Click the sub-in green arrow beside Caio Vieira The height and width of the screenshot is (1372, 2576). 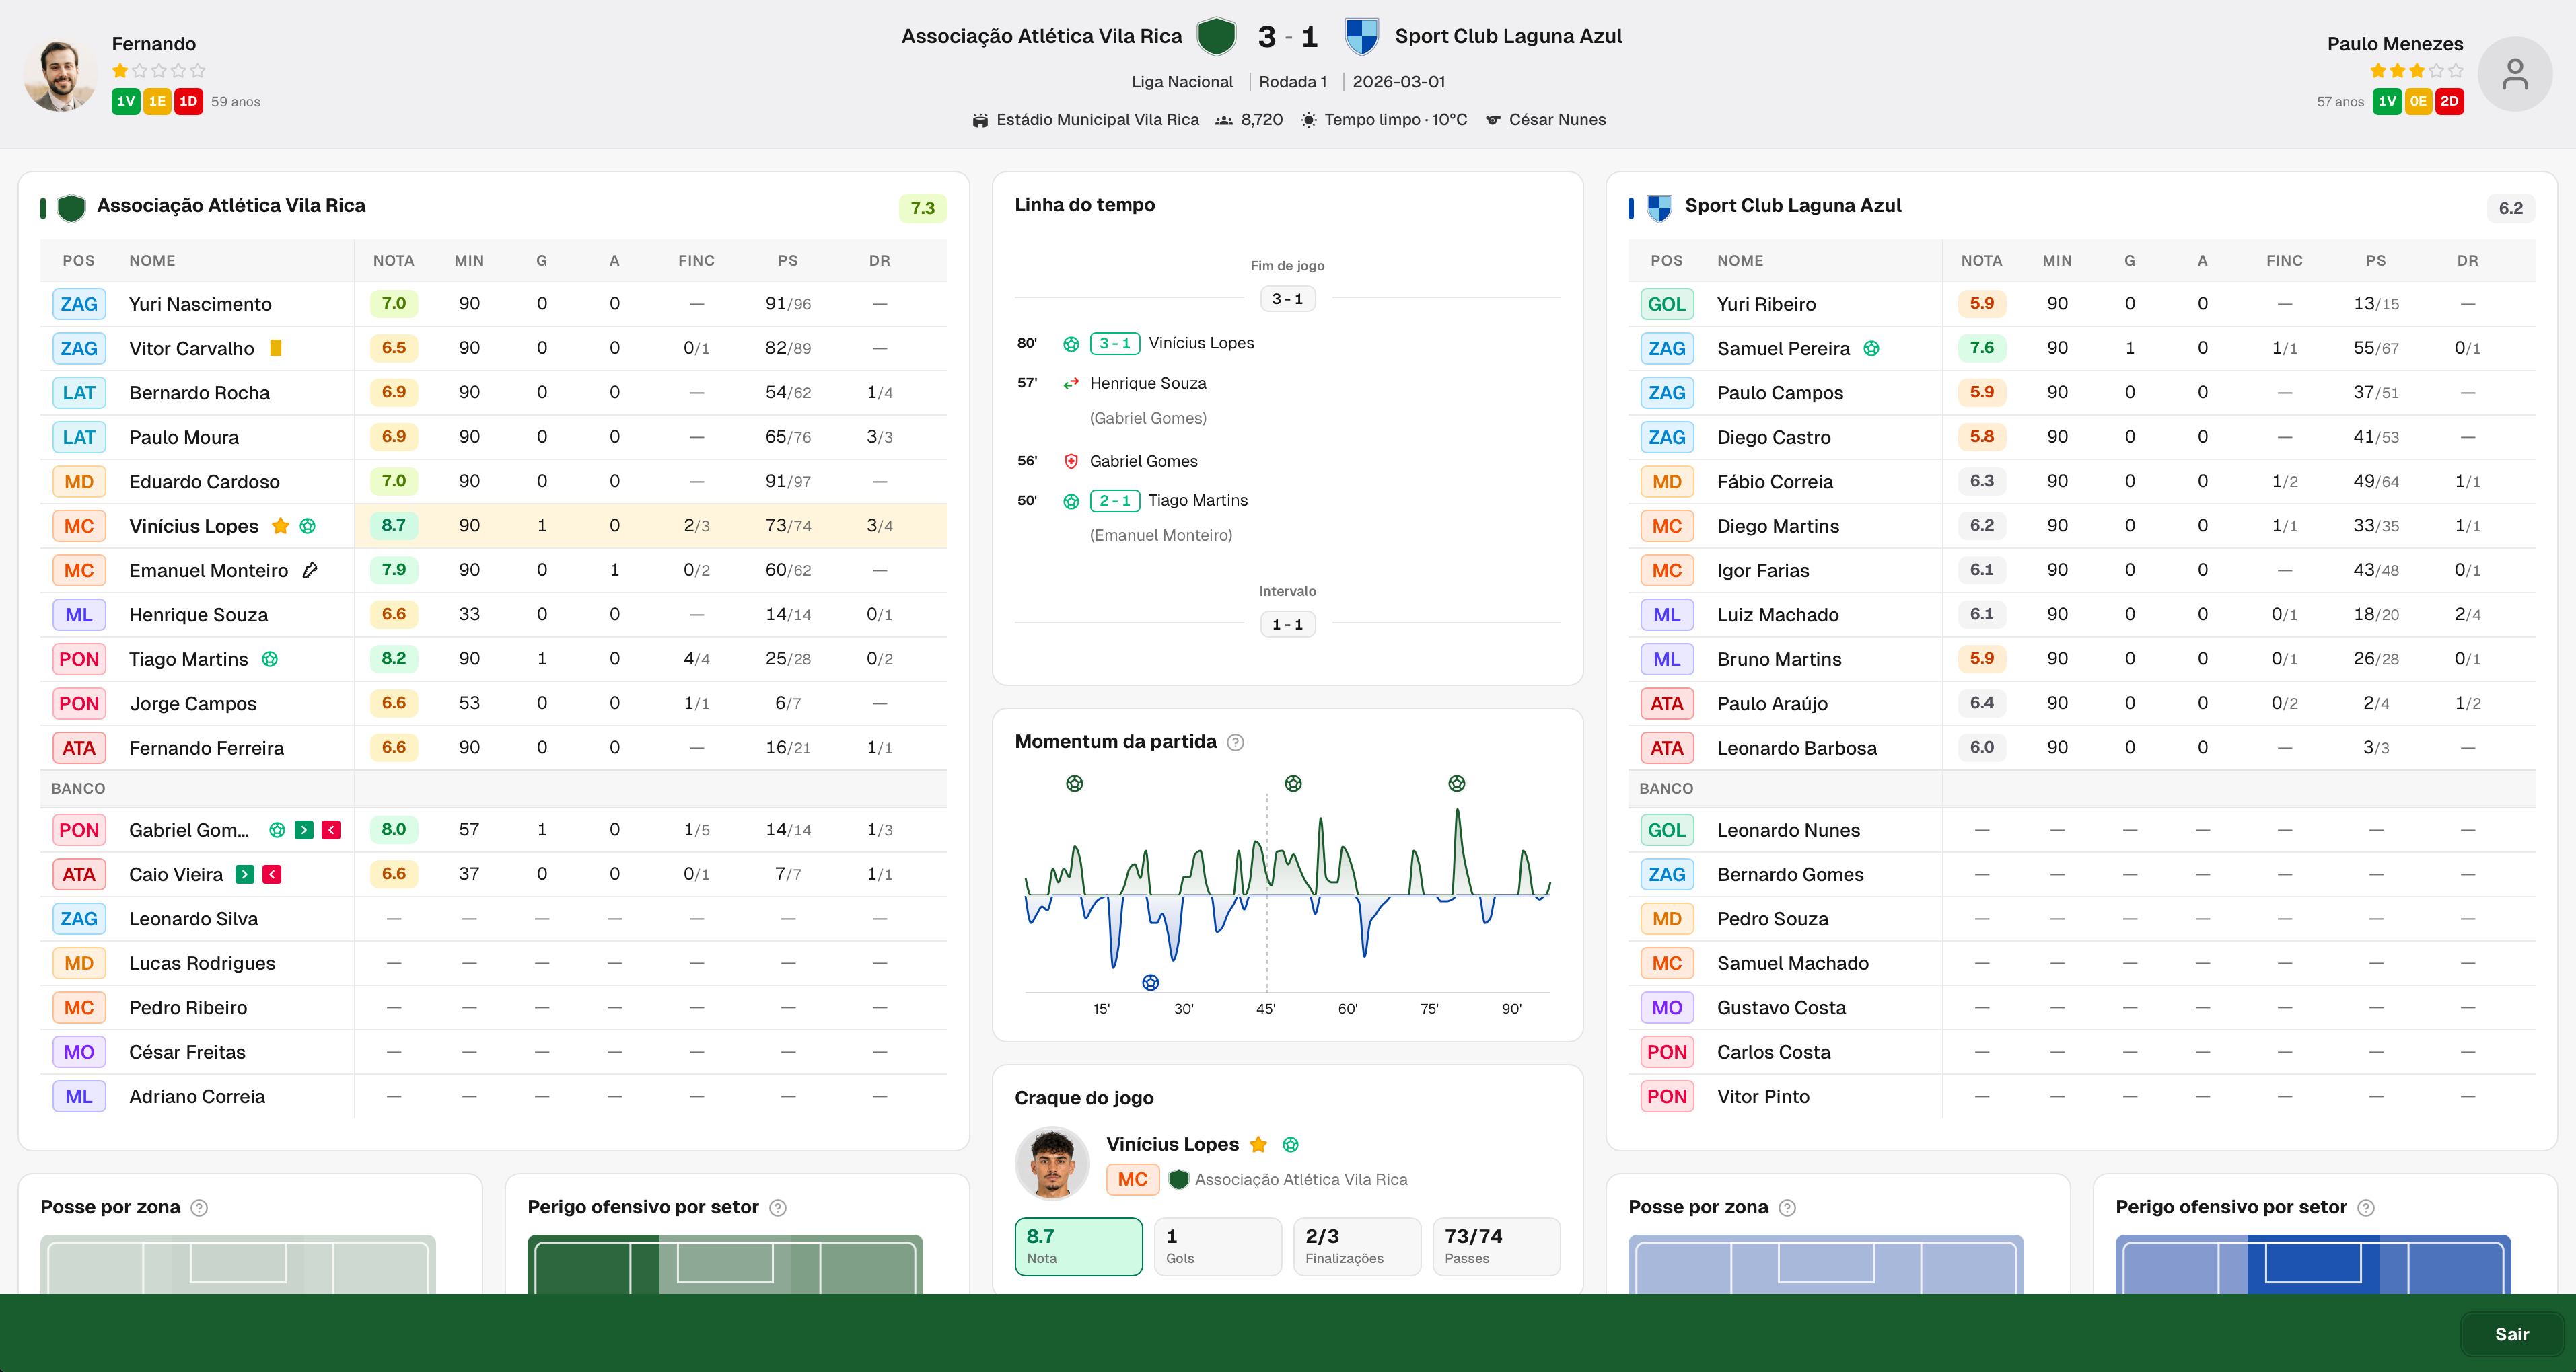[244, 874]
